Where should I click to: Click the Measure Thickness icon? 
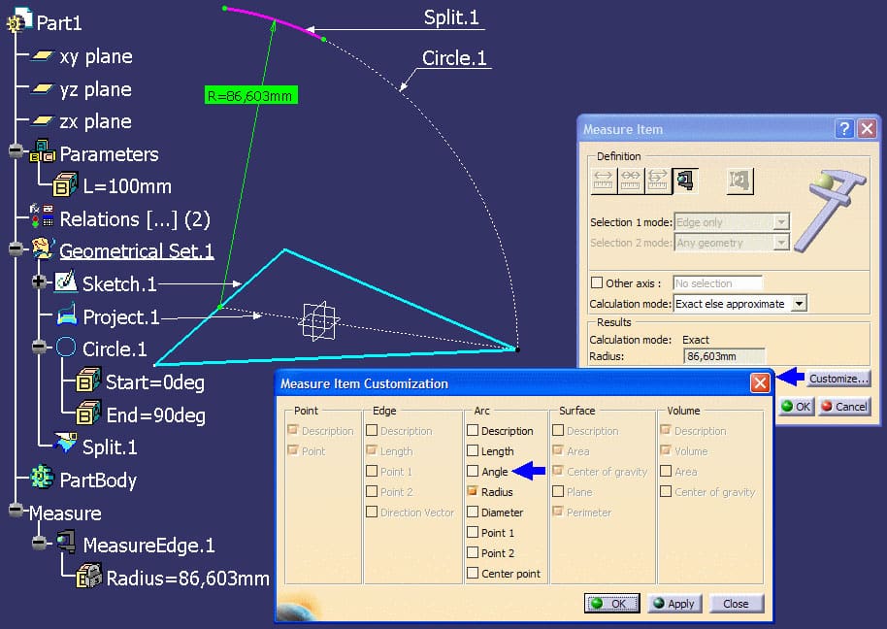point(739,181)
